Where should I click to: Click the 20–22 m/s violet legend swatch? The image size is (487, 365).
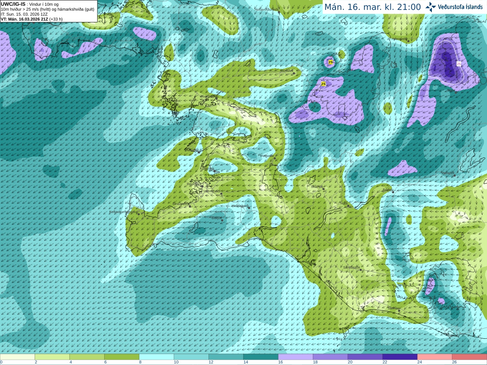[365, 357]
